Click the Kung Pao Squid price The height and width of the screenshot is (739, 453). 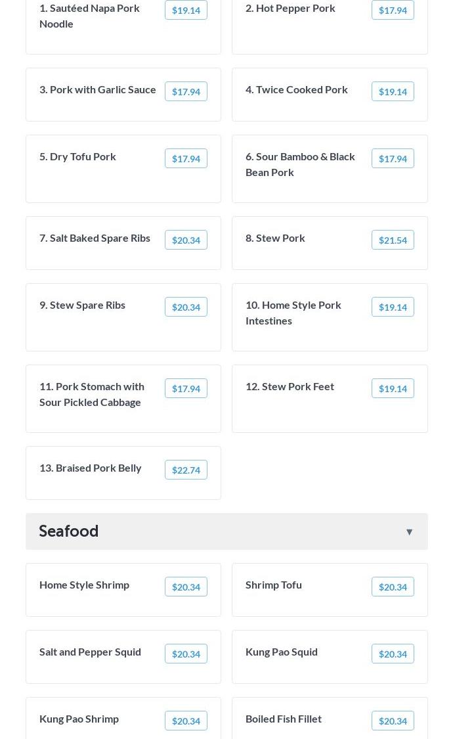(x=393, y=654)
